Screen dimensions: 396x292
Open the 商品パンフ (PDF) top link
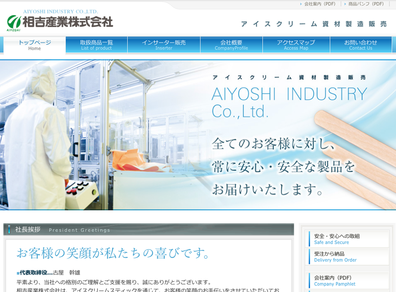(366, 4)
